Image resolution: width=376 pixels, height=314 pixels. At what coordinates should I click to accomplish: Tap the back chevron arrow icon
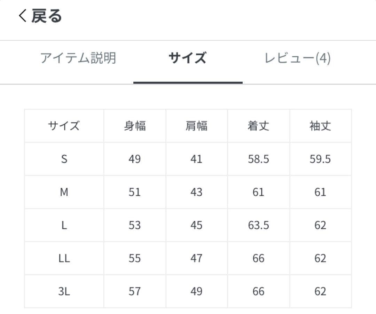[x=22, y=16]
